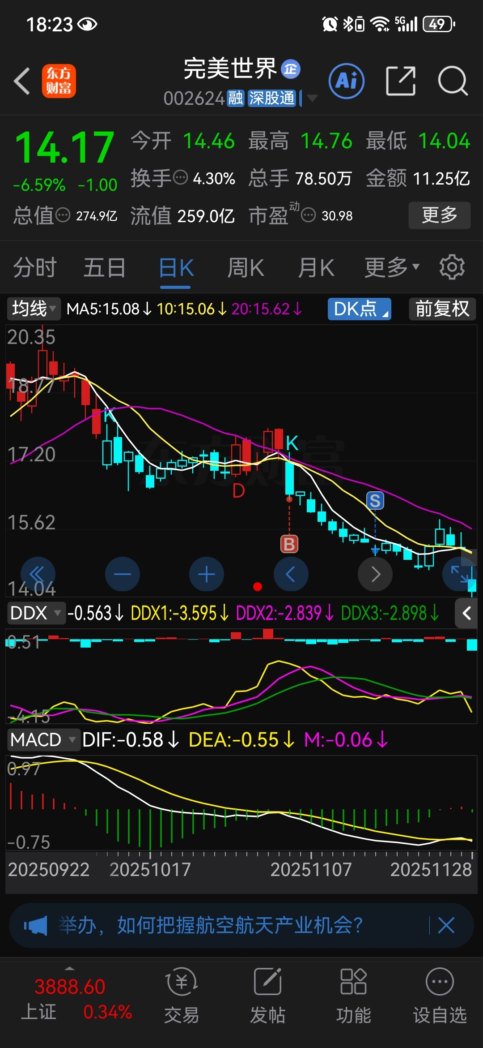Collapse indicator side panel arrow
Image resolution: width=483 pixels, height=1048 pixels.
466,613
